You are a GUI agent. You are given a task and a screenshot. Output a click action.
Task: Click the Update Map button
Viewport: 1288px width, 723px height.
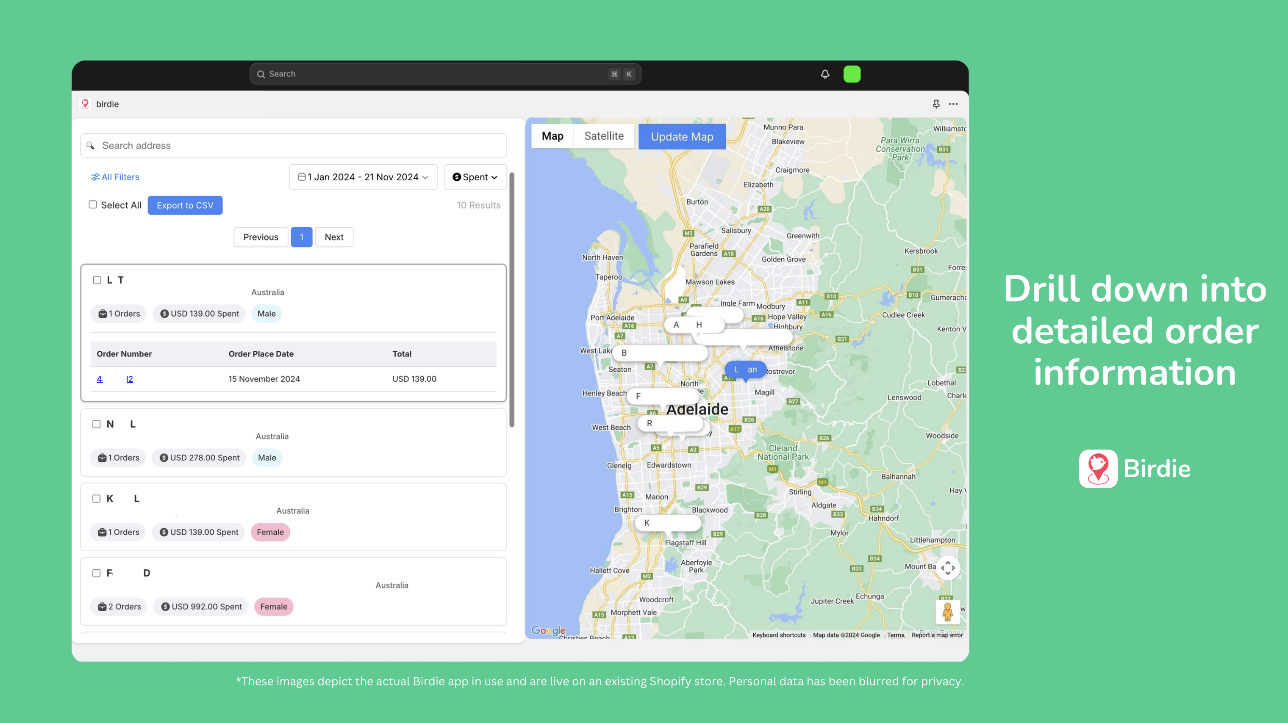tap(682, 137)
